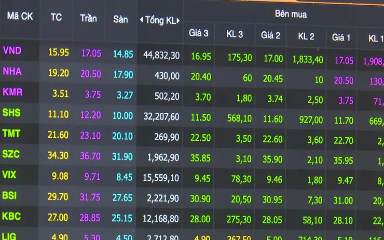
Task: Select BSI total volume 2,221,90
Action: pyautogui.click(x=163, y=198)
